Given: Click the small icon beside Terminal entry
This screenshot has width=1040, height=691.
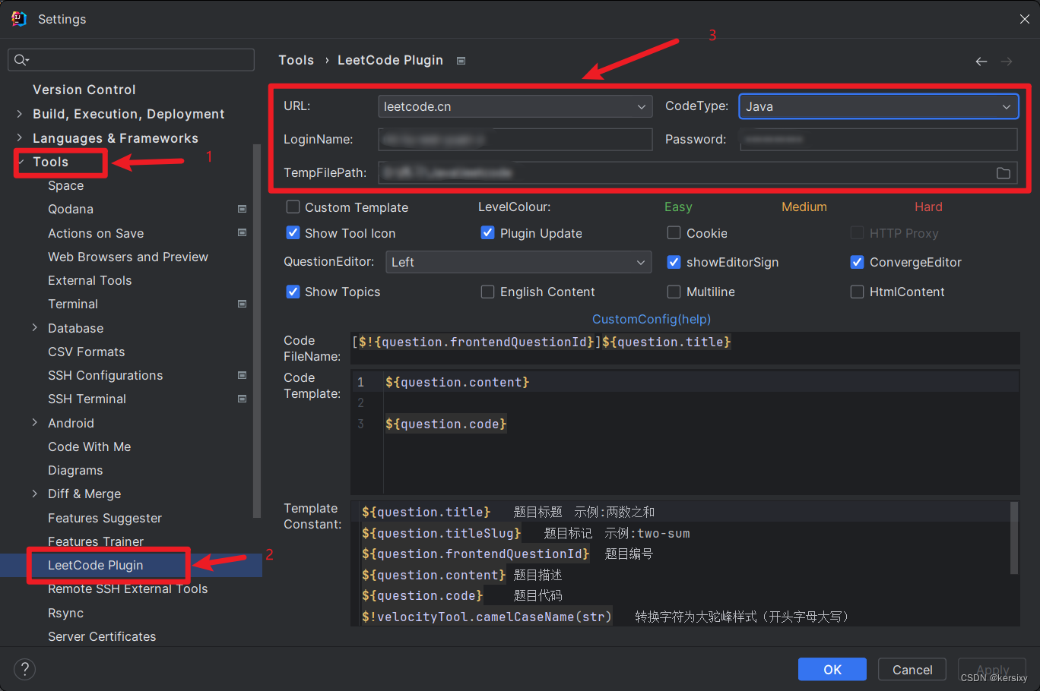Looking at the screenshot, I should click(x=242, y=303).
